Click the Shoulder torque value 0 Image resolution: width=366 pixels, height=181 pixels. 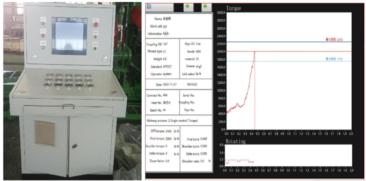click(x=166, y=146)
